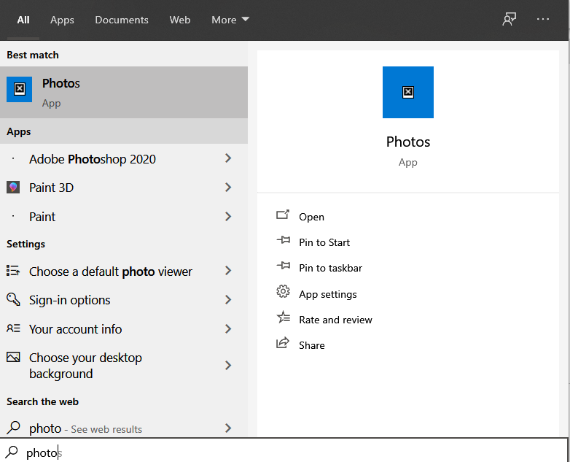Click Open to launch Photos
Viewport: 570px width, 462px height.
tap(311, 217)
